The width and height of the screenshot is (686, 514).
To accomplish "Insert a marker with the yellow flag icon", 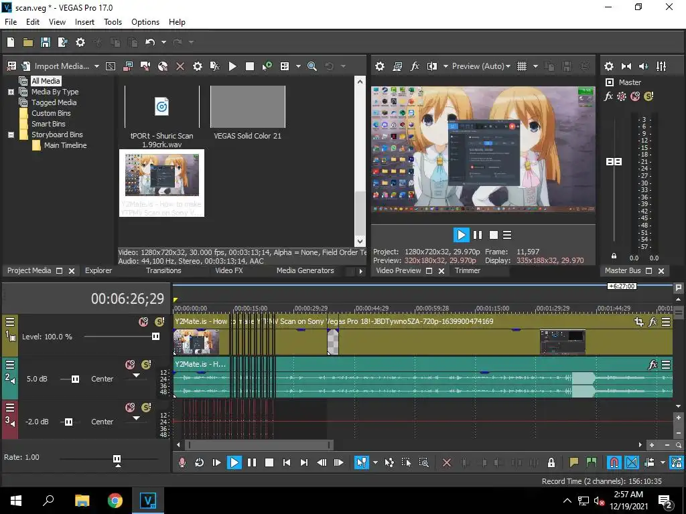I will click(573, 462).
